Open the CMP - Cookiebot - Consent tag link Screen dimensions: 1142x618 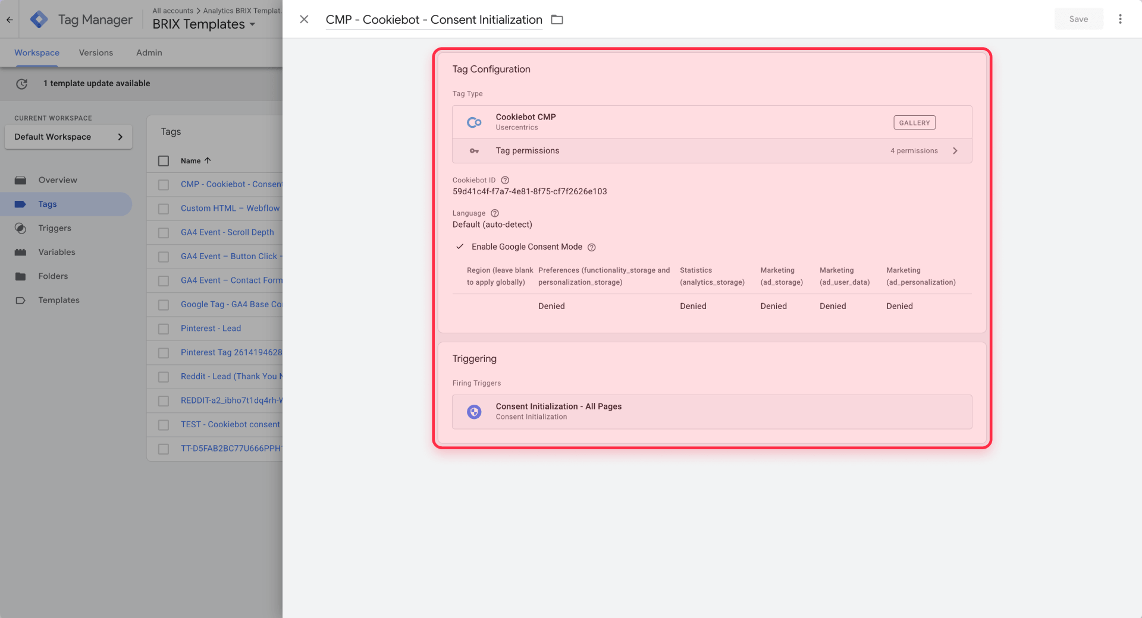(x=231, y=184)
